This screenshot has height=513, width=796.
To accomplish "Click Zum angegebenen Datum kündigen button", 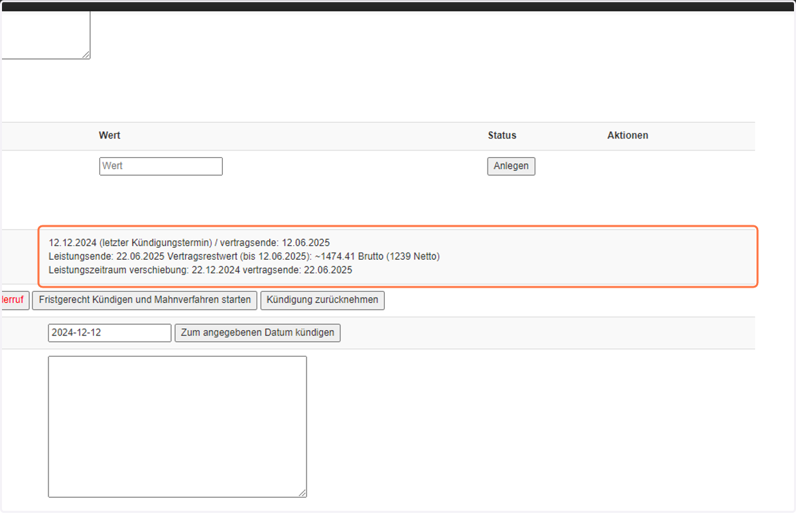I will tap(257, 333).
